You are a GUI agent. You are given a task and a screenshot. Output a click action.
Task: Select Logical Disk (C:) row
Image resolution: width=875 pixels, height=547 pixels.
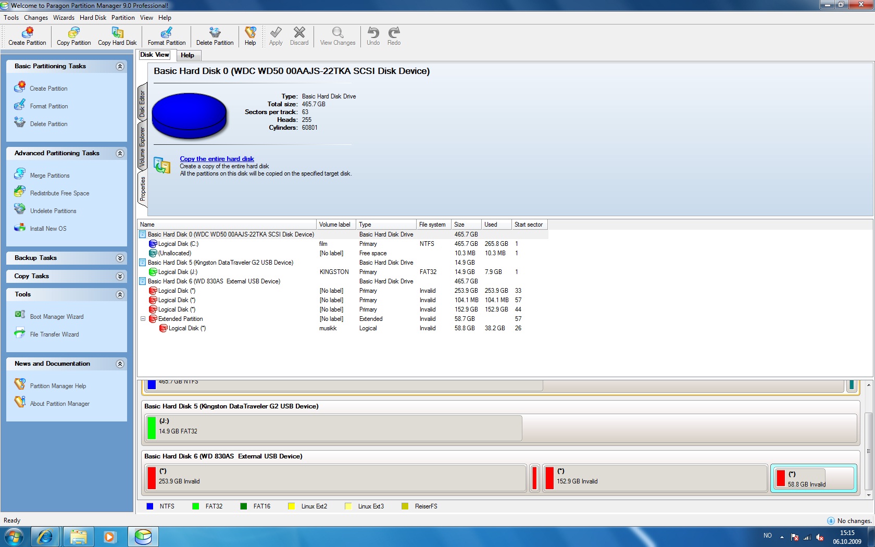[343, 244]
